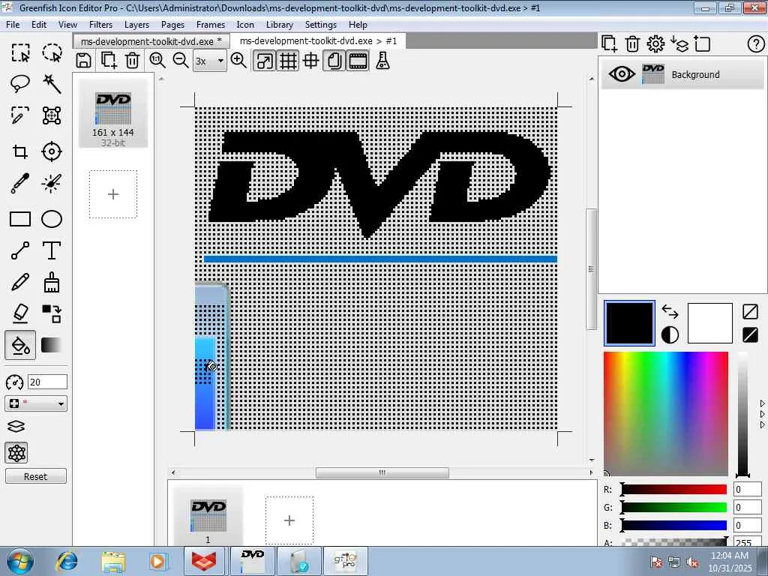Click the add new frame plus box
The height and width of the screenshot is (576, 768).
click(289, 520)
